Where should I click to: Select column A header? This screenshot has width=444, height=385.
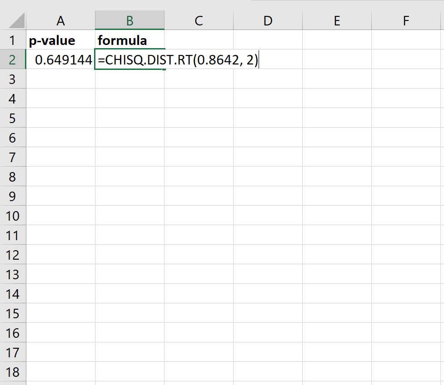(60, 20)
